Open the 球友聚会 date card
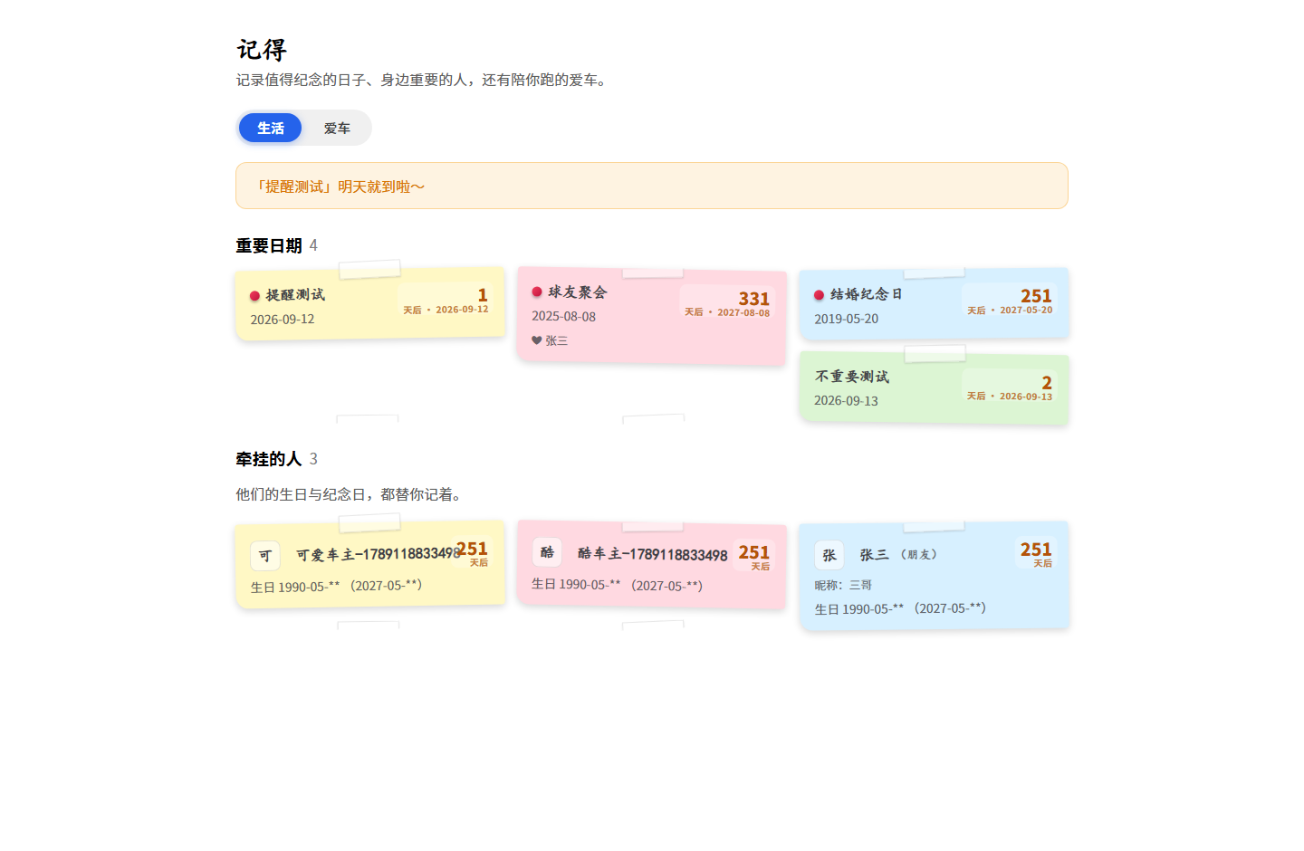The height and width of the screenshot is (851, 1304). pyautogui.click(x=652, y=316)
